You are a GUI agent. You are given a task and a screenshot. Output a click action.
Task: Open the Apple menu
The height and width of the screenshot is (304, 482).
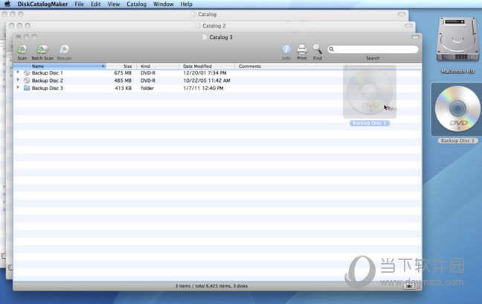click(x=7, y=4)
